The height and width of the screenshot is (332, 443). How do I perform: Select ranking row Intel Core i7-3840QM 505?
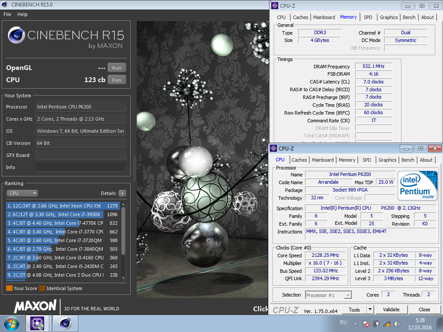click(x=63, y=249)
